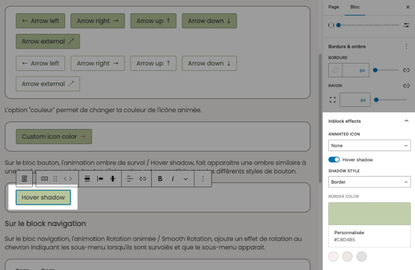The image size is (415, 270).
Task: Open Bordure & ombre options menu
Action: pyautogui.click(x=406, y=47)
